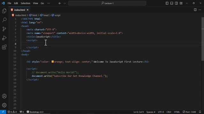Open the Search view in activity bar
This screenshot has width=204, height=114.
(4, 20)
